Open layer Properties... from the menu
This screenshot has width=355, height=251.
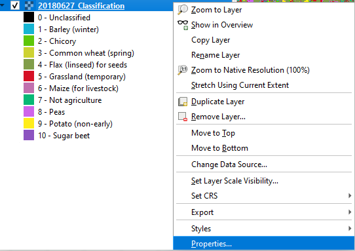(264, 243)
